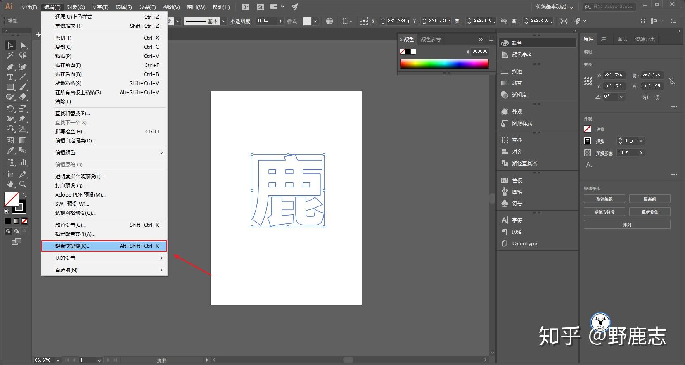Select the Direct Selection tool
The image size is (685, 365).
pos(23,45)
